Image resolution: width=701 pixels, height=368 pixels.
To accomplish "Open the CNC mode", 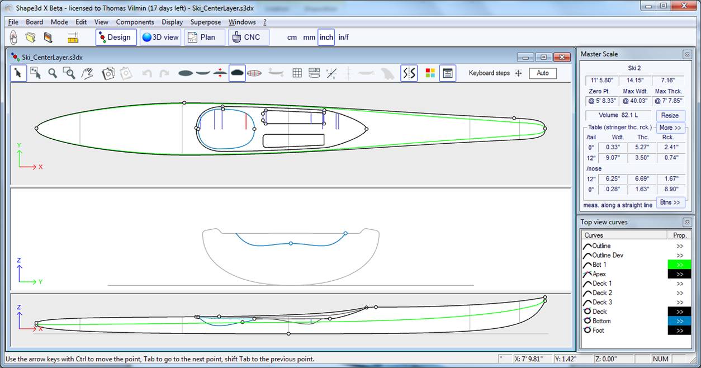I will [x=246, y=37].
